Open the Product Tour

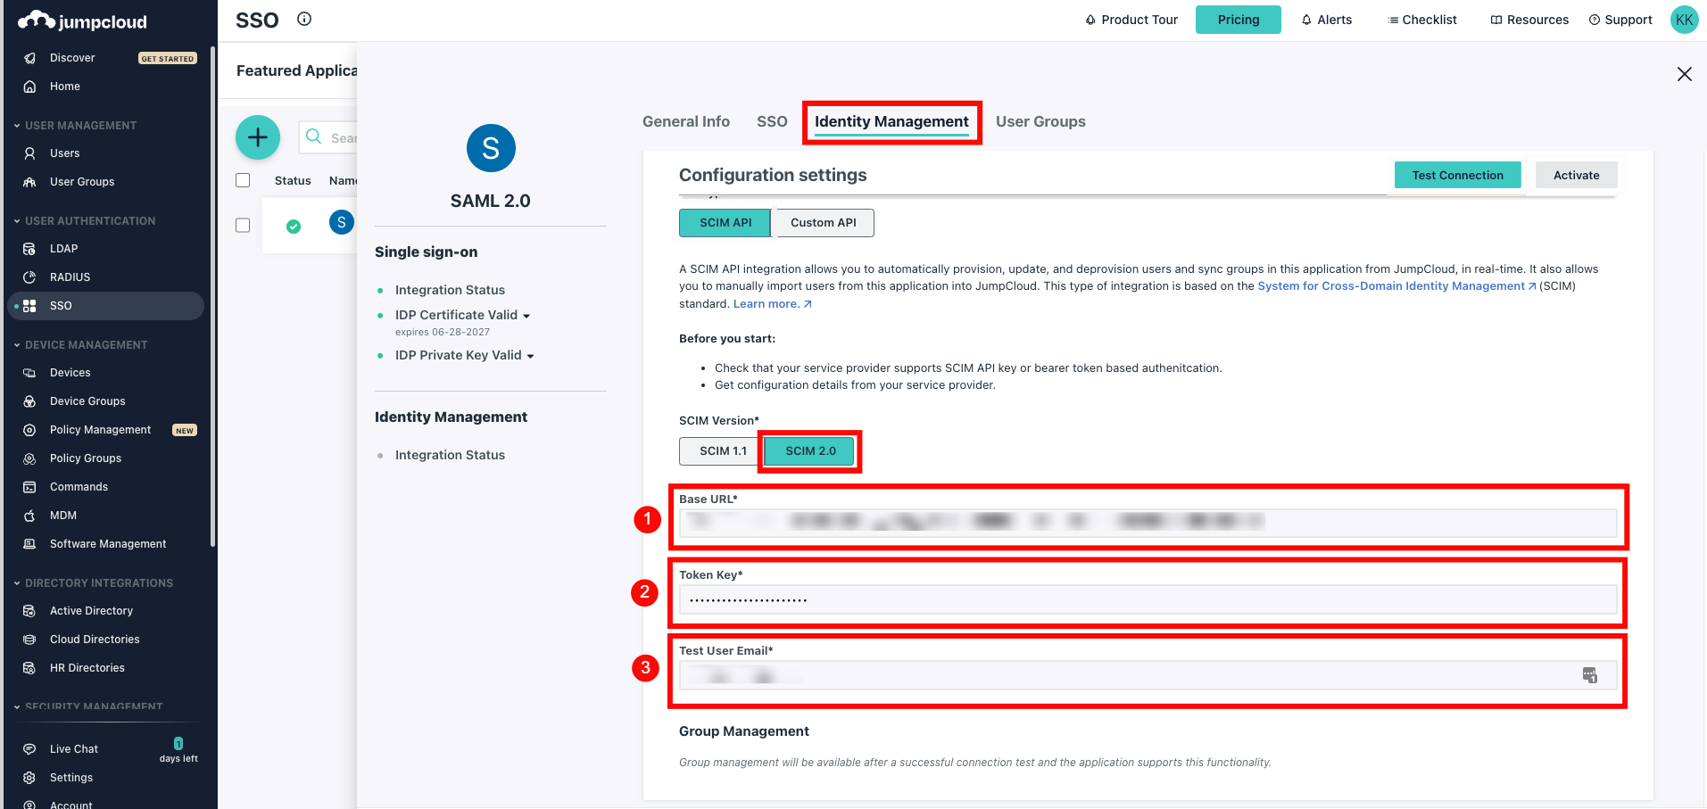[x=1131, y=20]
